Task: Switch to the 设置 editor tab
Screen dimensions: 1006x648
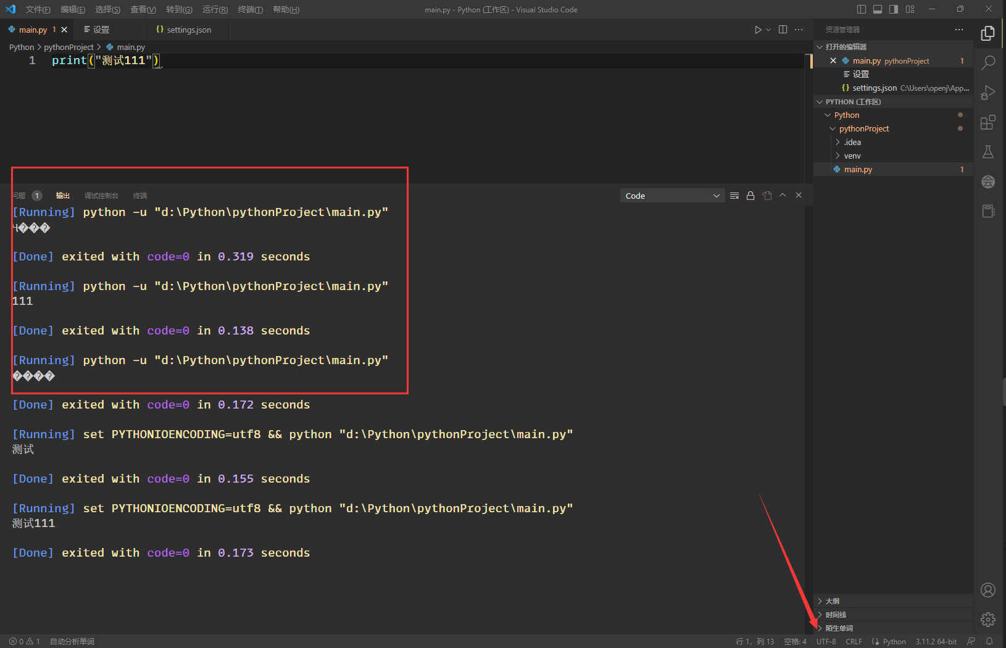Action: click(110, 30)
